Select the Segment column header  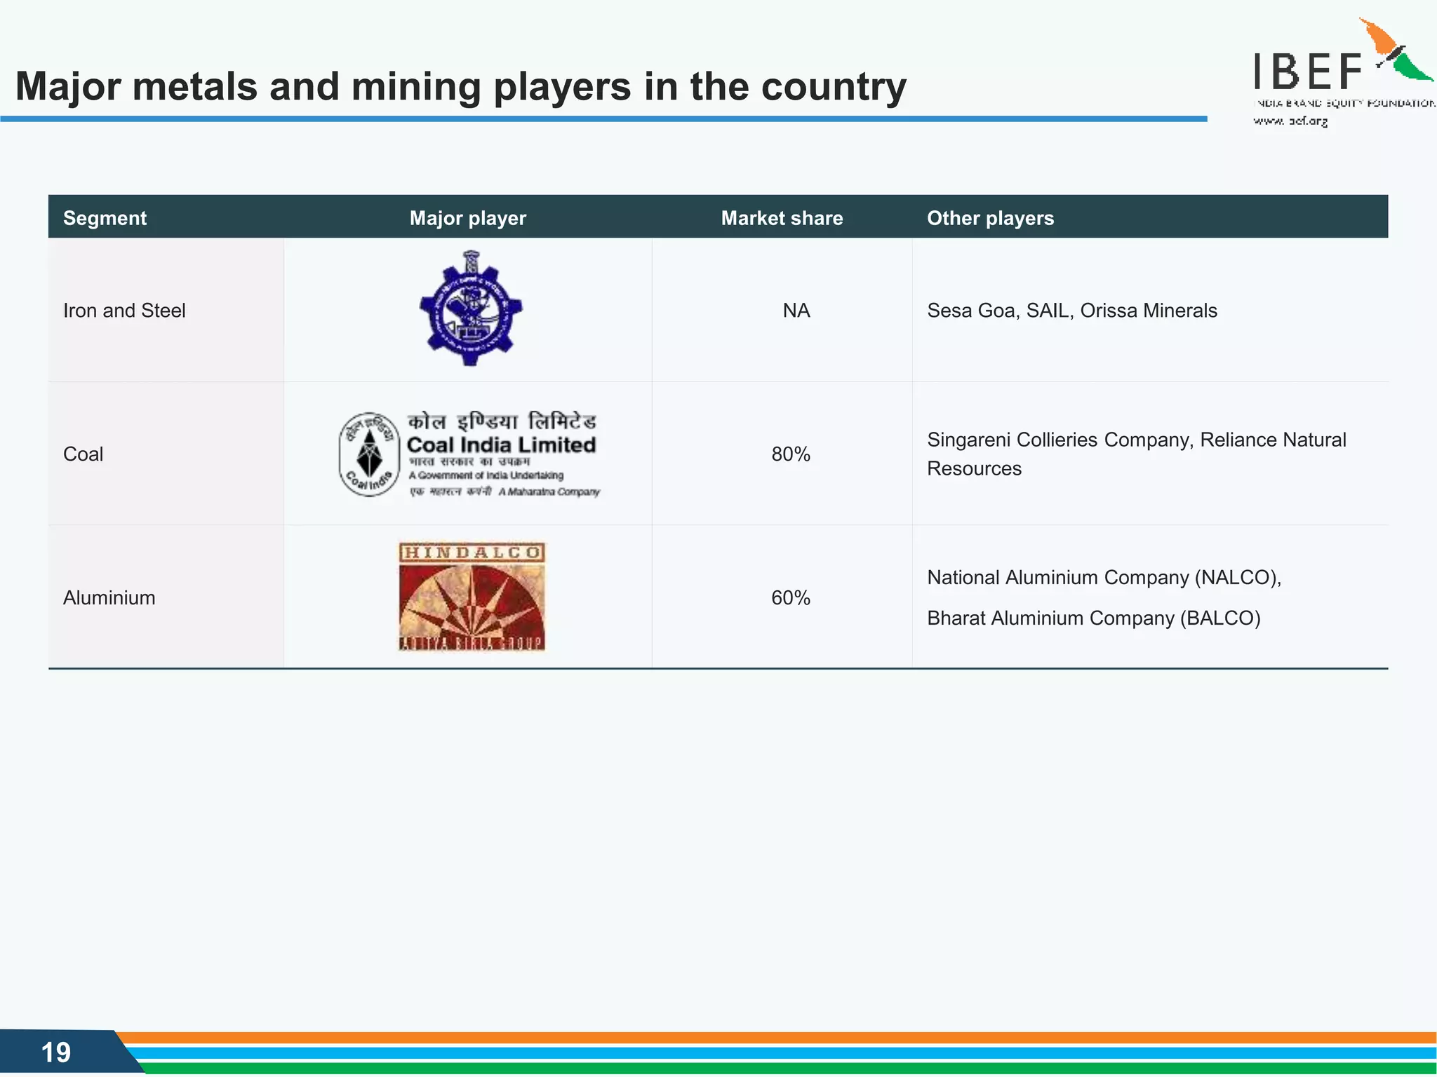coord(105,218)
